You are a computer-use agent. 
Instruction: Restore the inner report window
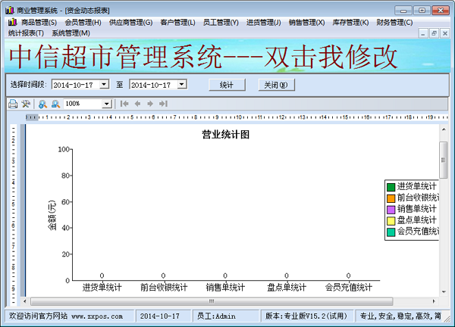coord(434,33)
